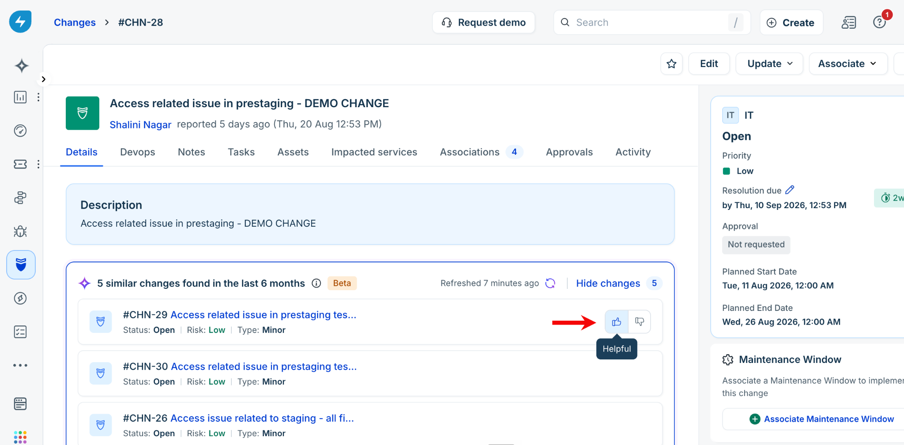The width and height of the screenshot is (904, 445).
Task: Open the help question mark icon
Action: [879, 22]
